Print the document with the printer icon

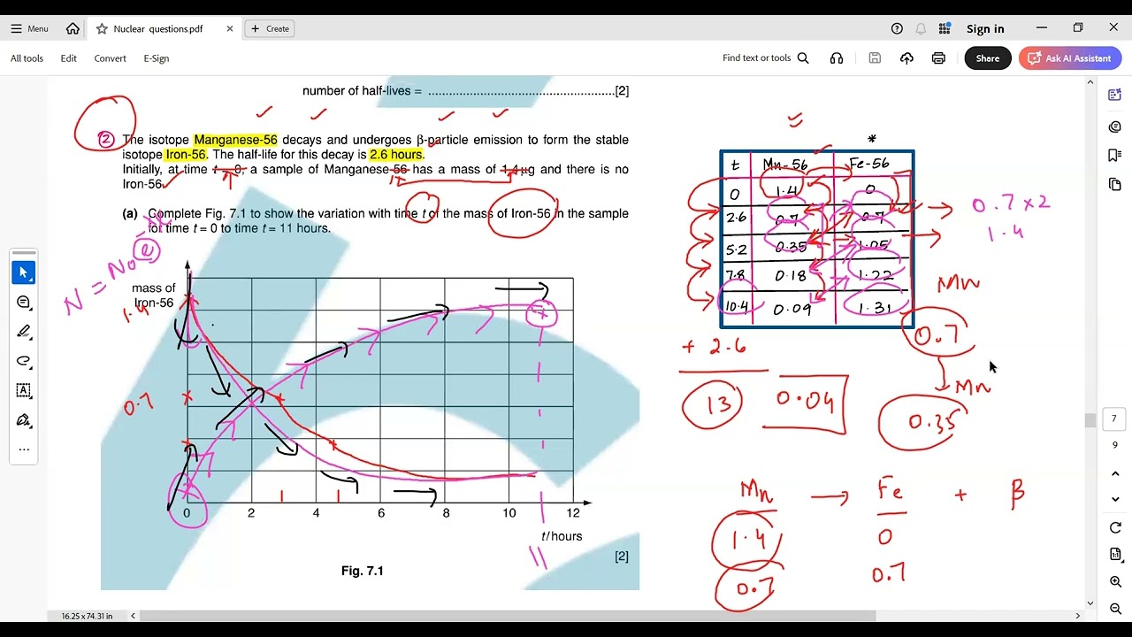[x=938, y=58]
